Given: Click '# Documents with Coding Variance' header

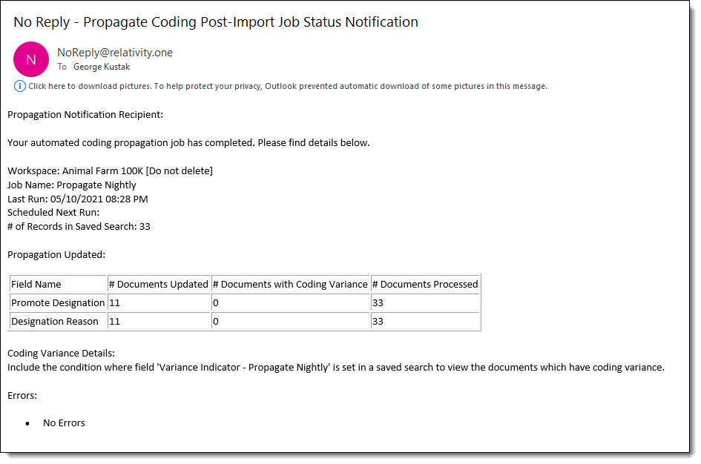Looking at the screenshot, I should click(290, 284).
